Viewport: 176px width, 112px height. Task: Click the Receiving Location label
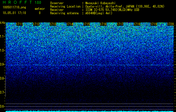pyautogui.click(x=65, y=6)
